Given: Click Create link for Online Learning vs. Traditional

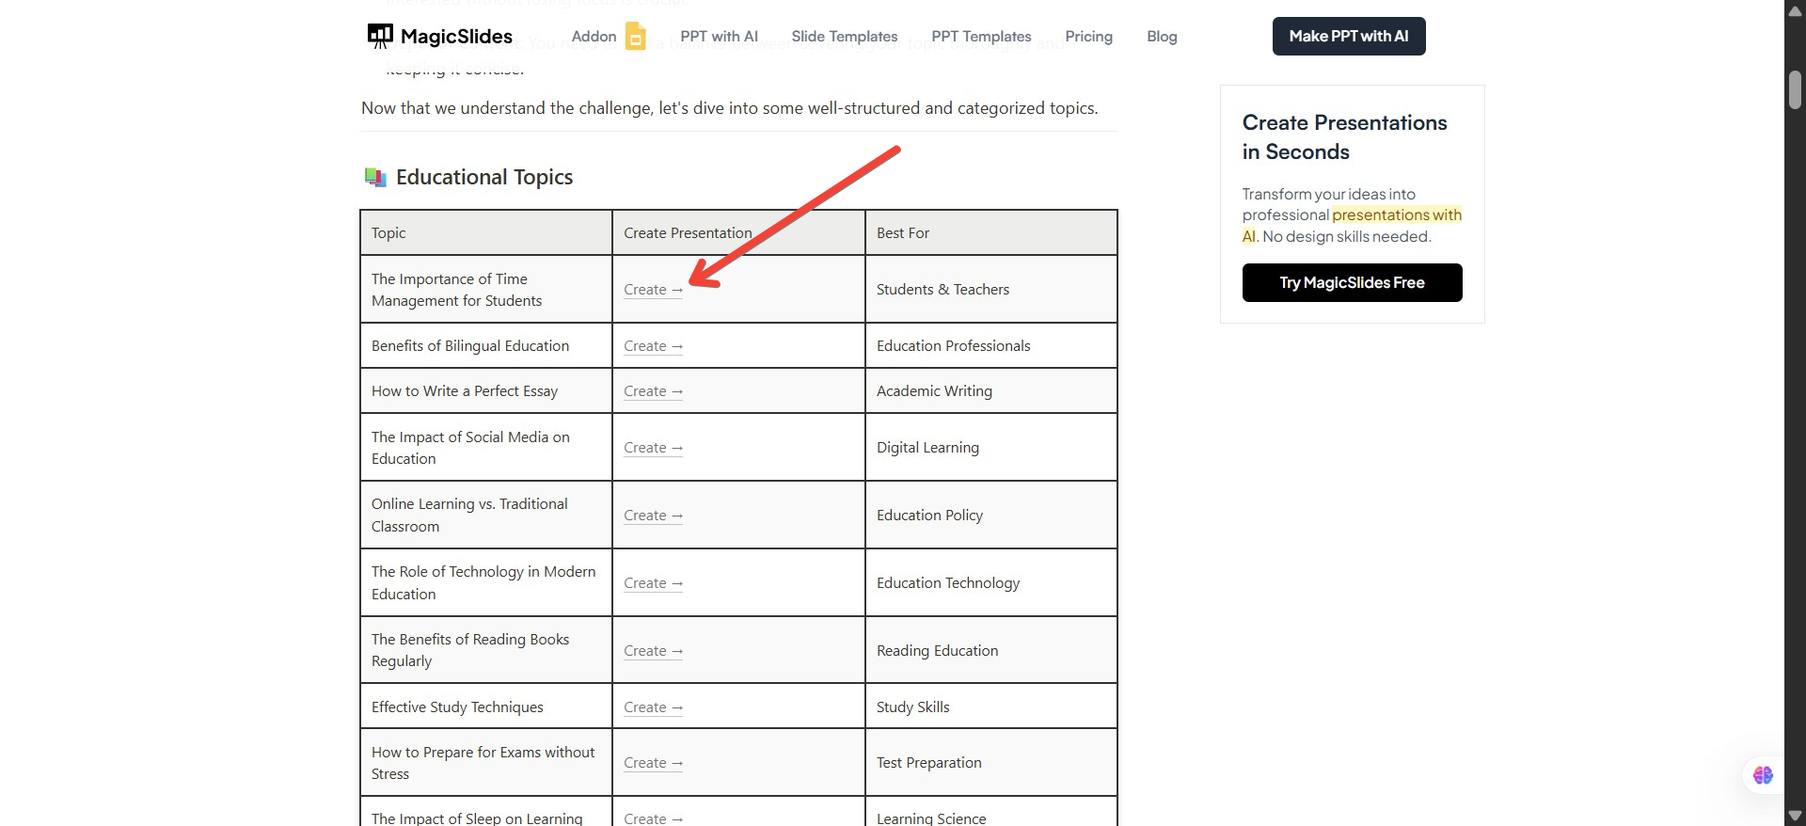Looking at the screenshot, I should [x=653, y=516].
